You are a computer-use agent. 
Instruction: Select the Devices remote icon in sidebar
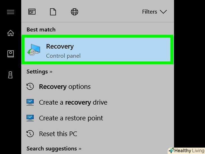[10, 75]
